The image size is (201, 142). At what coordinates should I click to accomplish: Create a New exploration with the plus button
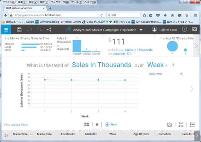111,124
